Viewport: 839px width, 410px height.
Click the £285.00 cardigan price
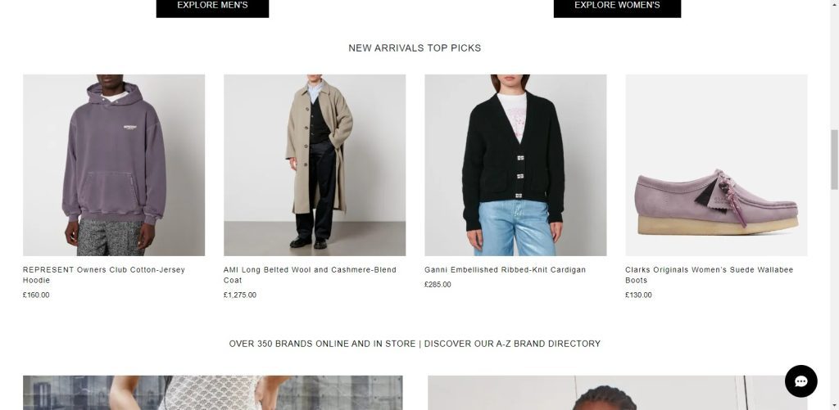(x=438, y=285)
